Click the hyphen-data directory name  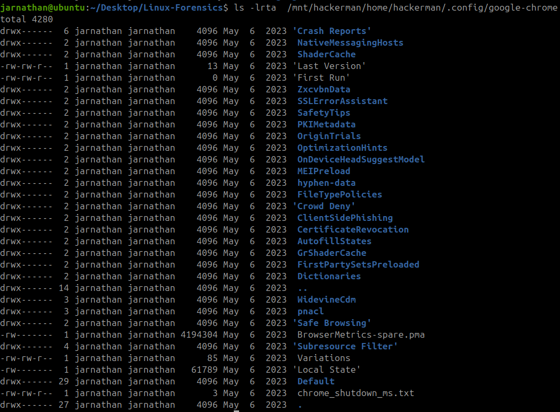326,183
